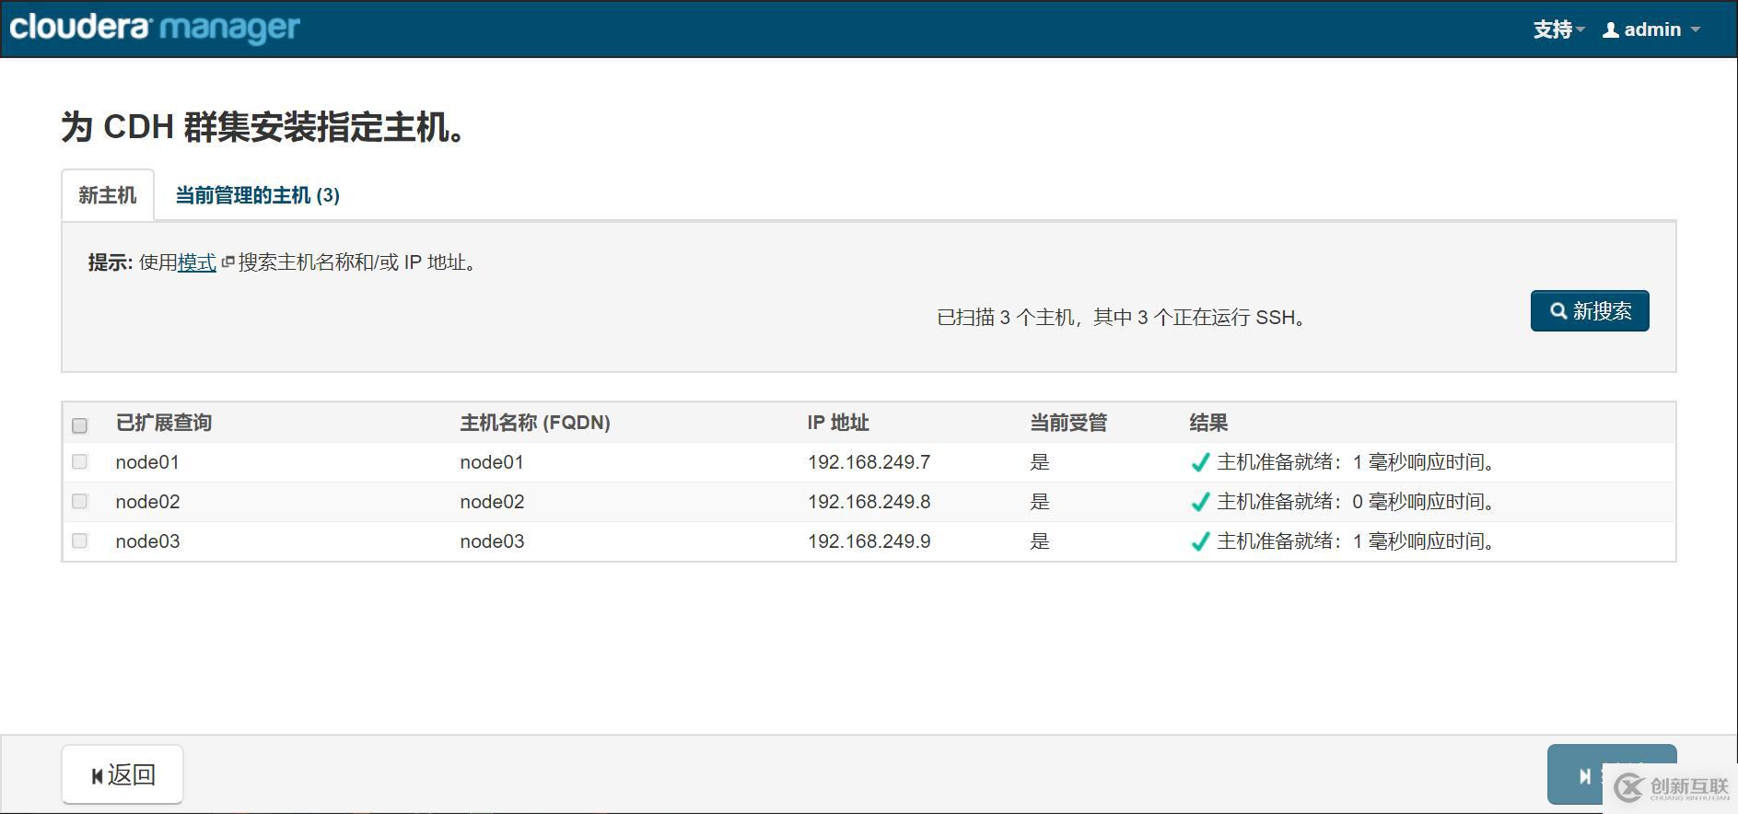Click the IP 地址 column header
The width and height of the screenshot is (1738, 814).
coord(838,423)
